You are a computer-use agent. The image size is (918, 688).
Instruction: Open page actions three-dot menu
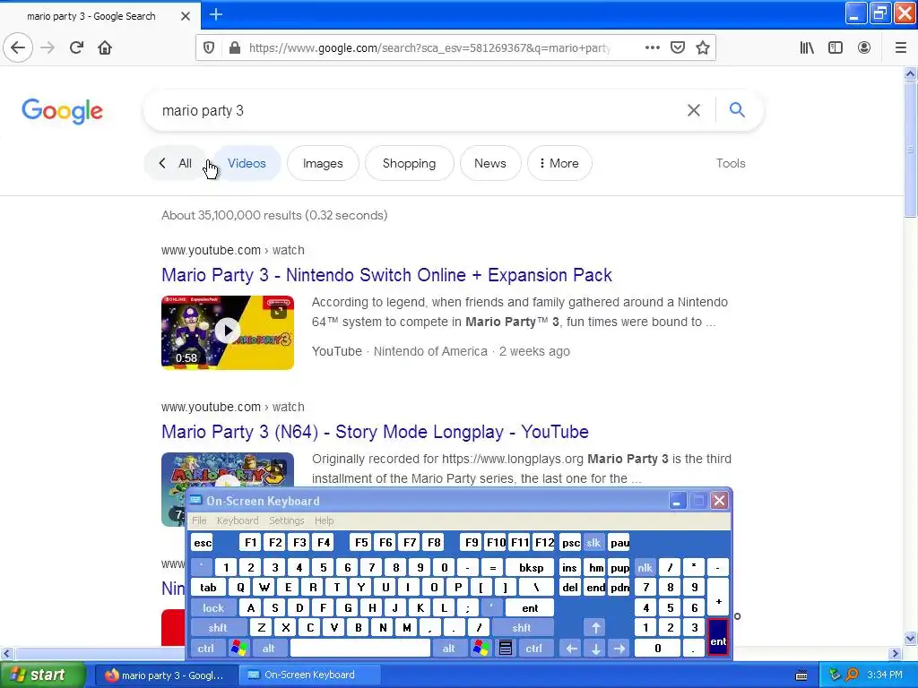coord(653,47)
